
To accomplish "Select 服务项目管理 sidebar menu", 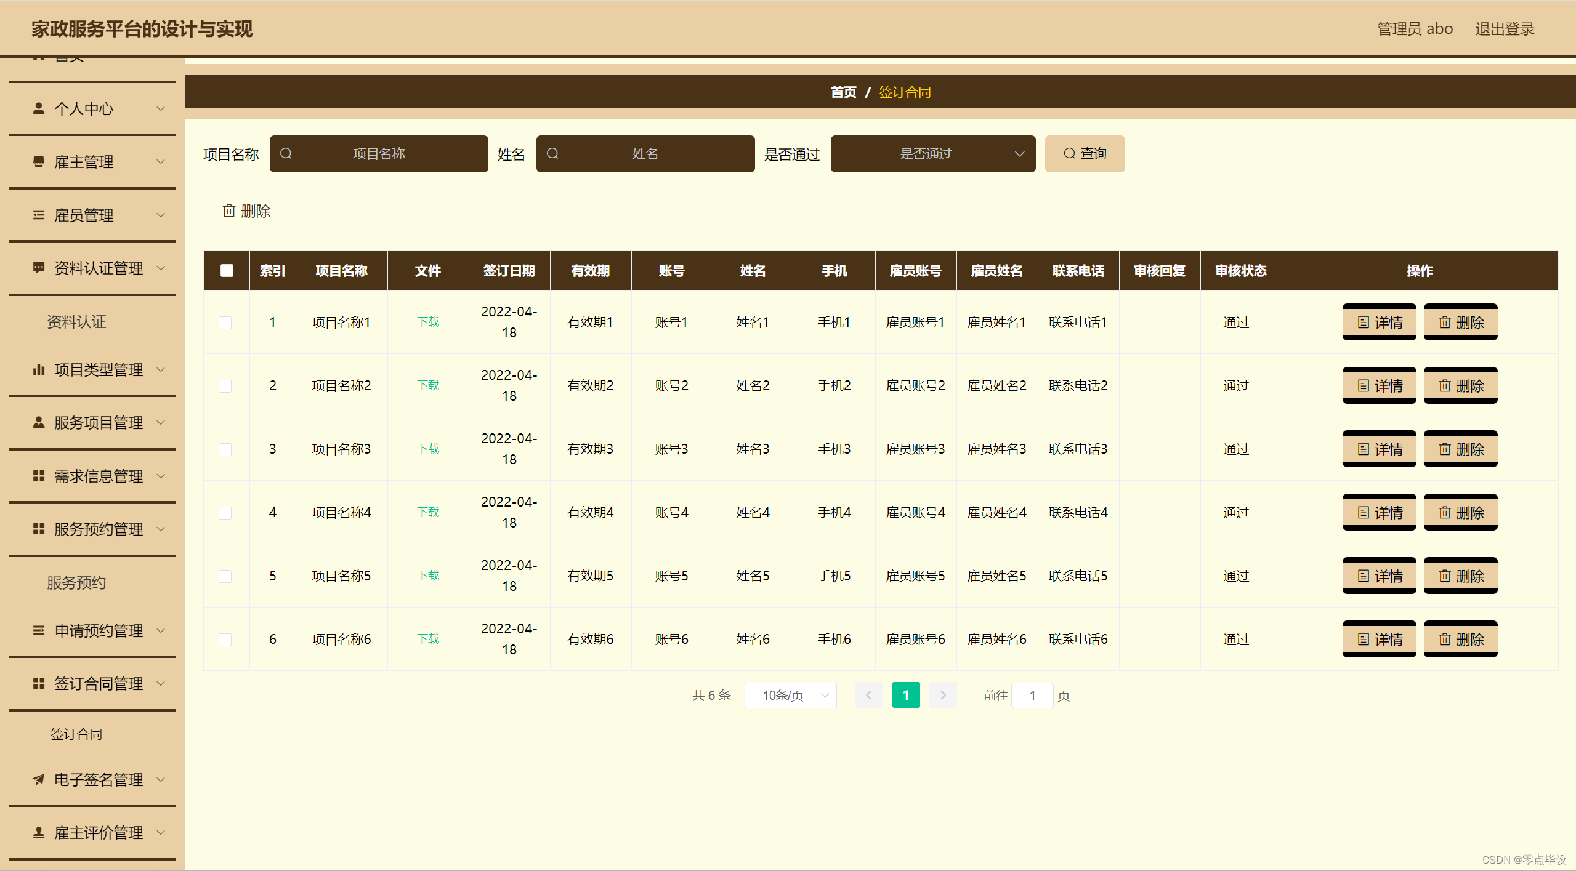I will [92, 422].
